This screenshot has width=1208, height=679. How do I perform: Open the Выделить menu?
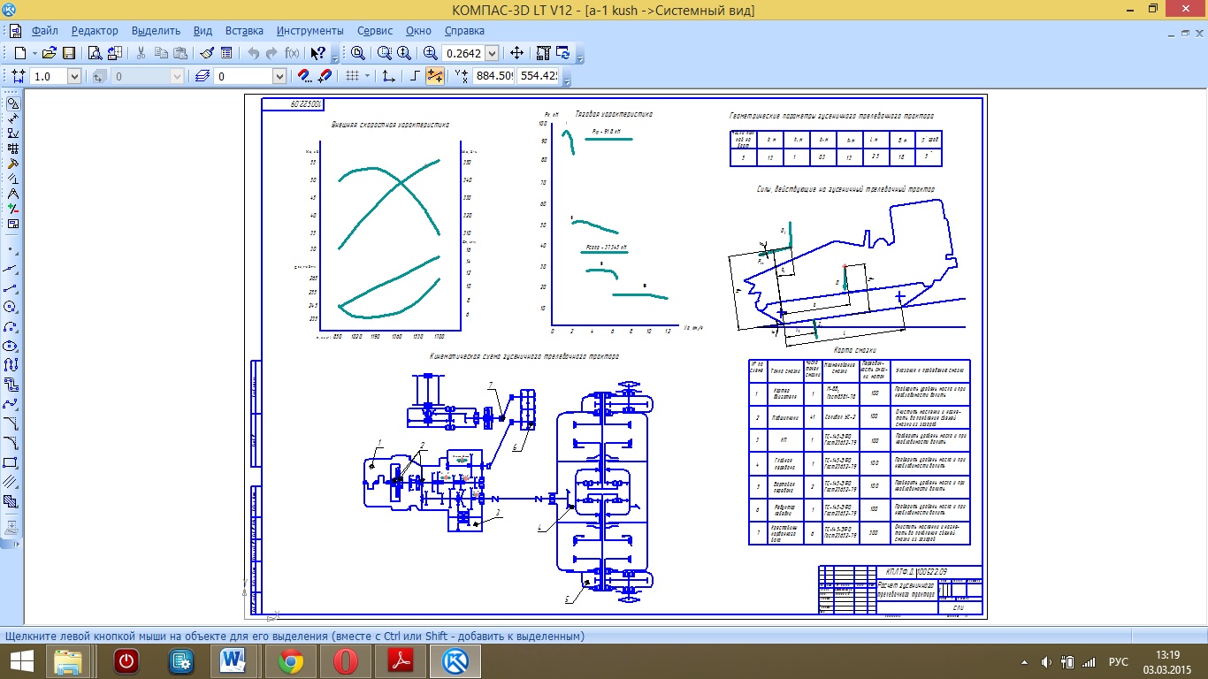pos(156,30)
